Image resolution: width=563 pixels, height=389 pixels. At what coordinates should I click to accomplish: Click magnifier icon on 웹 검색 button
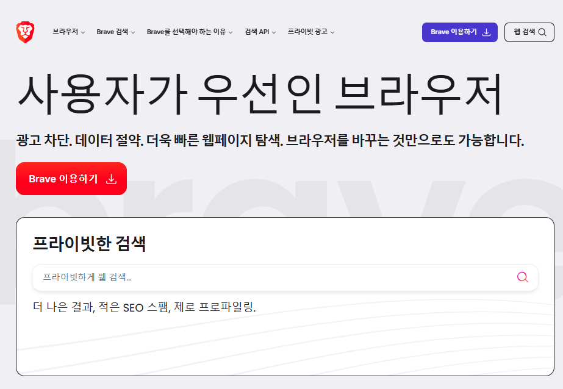542,32
